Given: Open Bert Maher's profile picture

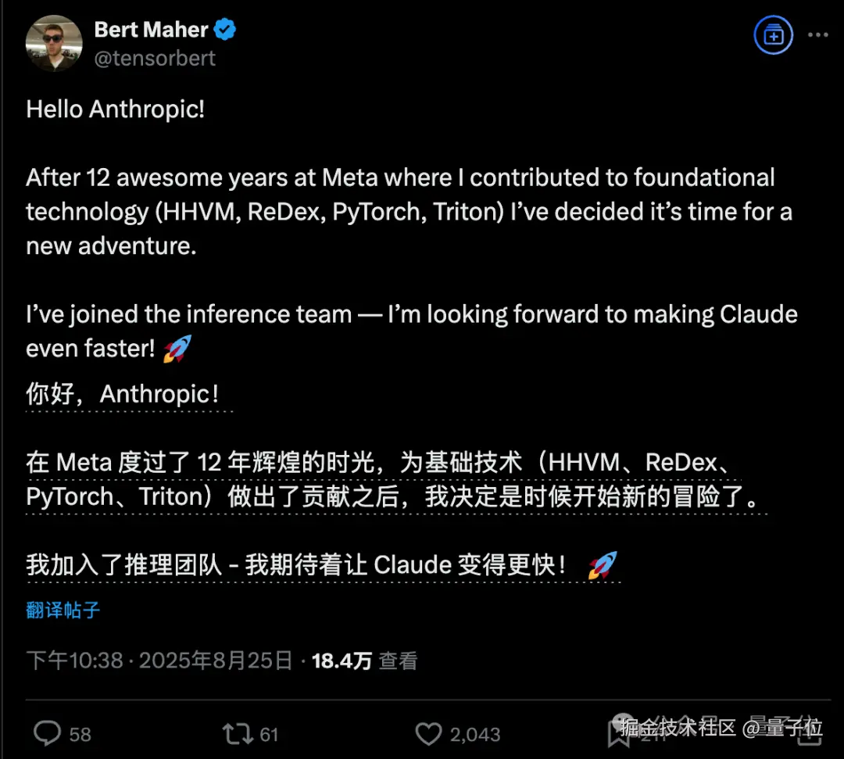Looking at the screenshot, I should (x=54, y=43).
